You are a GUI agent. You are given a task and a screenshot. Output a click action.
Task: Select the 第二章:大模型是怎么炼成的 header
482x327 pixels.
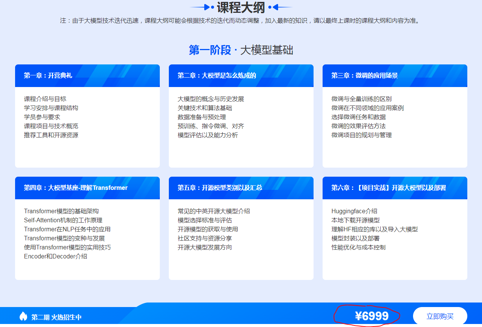[217, 75]
